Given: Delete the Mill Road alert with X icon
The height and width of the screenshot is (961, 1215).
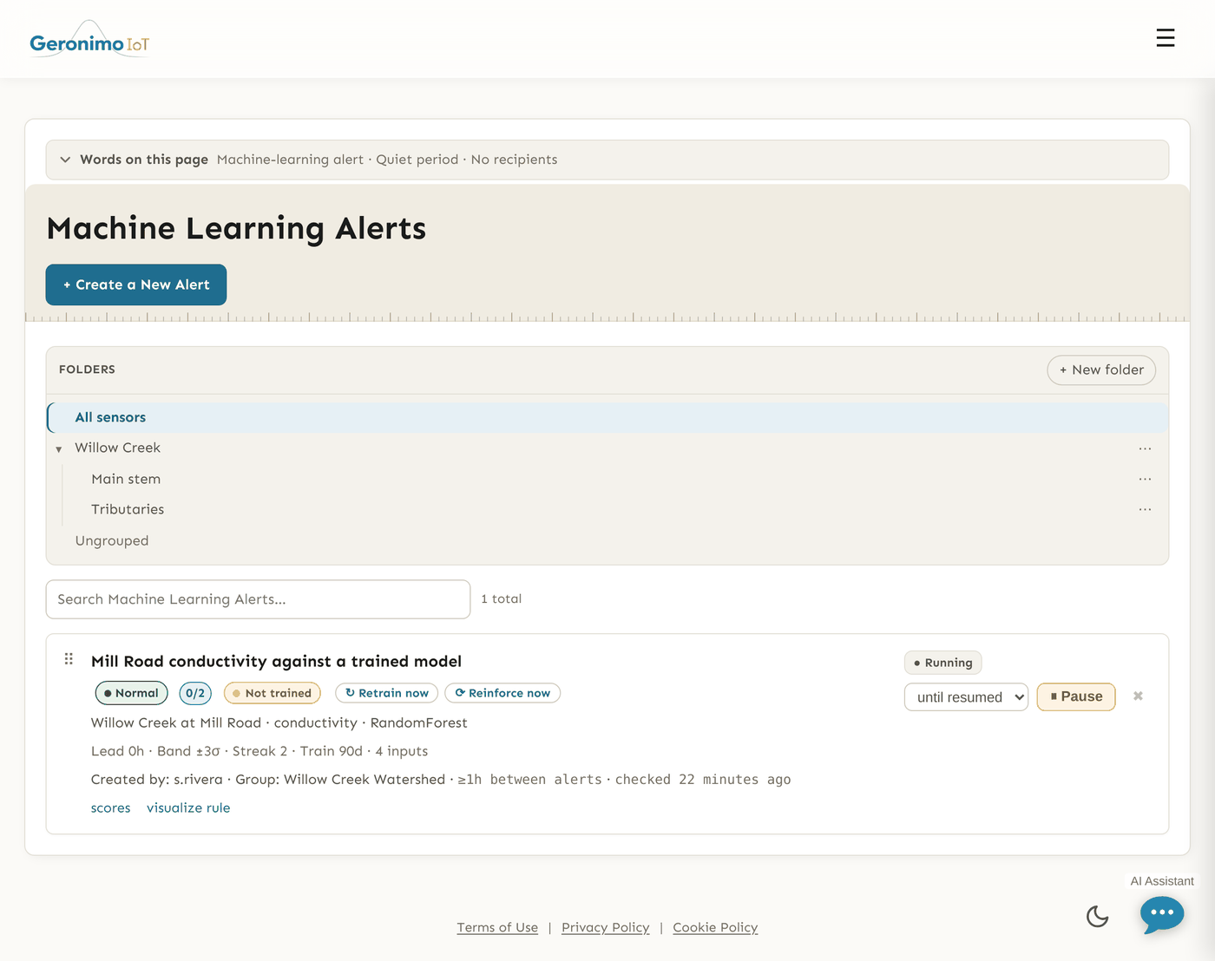Looking at the screenshot, I should point(1138,696).
